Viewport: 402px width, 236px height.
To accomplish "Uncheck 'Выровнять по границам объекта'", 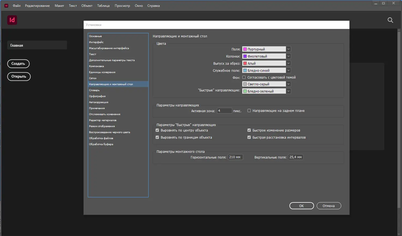I will pos(157,138).
